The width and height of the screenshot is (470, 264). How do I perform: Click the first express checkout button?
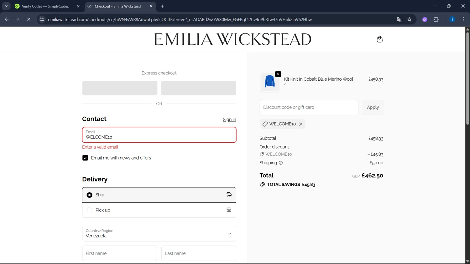click(x=120, y=88)
